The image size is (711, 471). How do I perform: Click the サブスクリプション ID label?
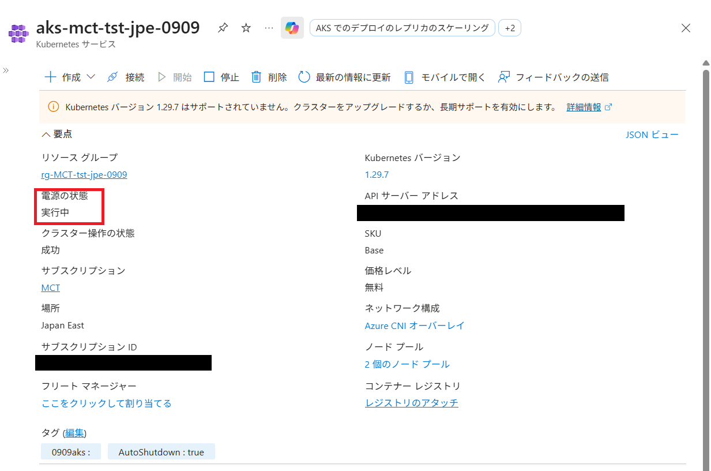[89, 347]
